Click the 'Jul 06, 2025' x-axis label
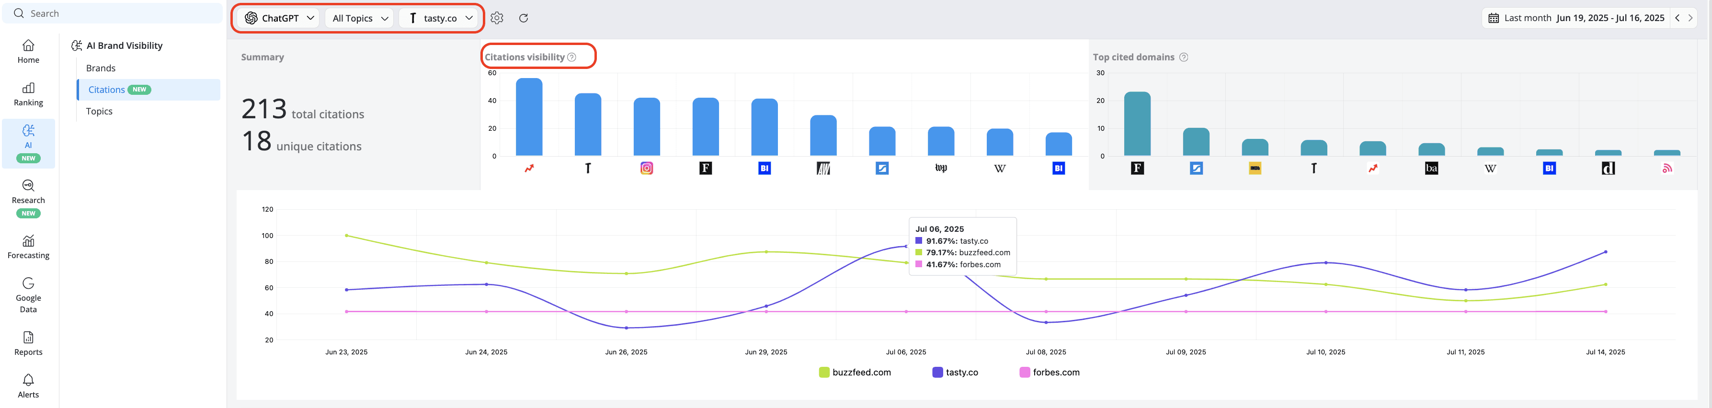Screen dimensions: 1712x408 906,352
